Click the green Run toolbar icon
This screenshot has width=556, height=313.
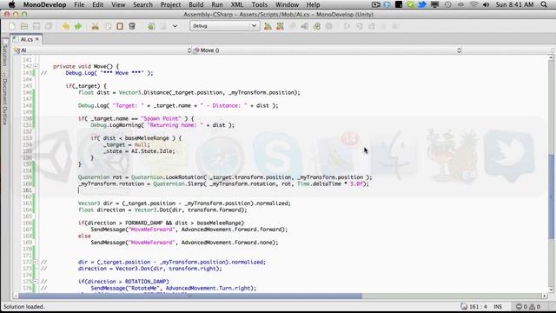click(151, 26)
